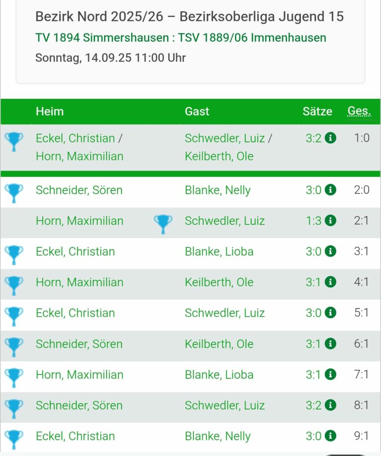Open Eckel, Christian in the 3:1 row
Image resolution: width=381 pixels, height=456 pixels.
pos(75,251)
